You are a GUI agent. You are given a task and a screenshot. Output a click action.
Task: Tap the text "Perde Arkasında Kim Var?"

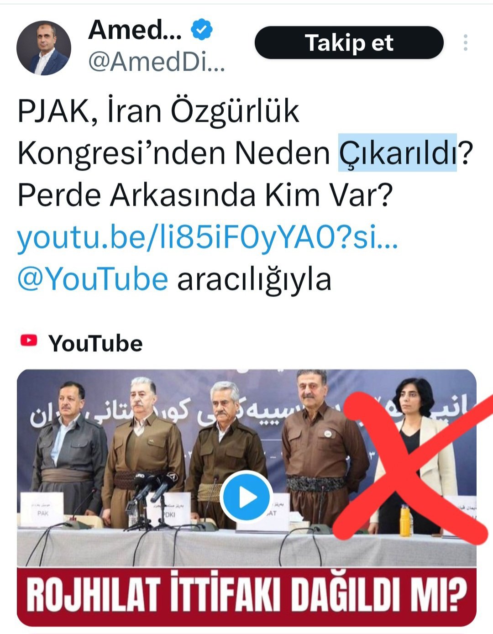tap(205, 195)
